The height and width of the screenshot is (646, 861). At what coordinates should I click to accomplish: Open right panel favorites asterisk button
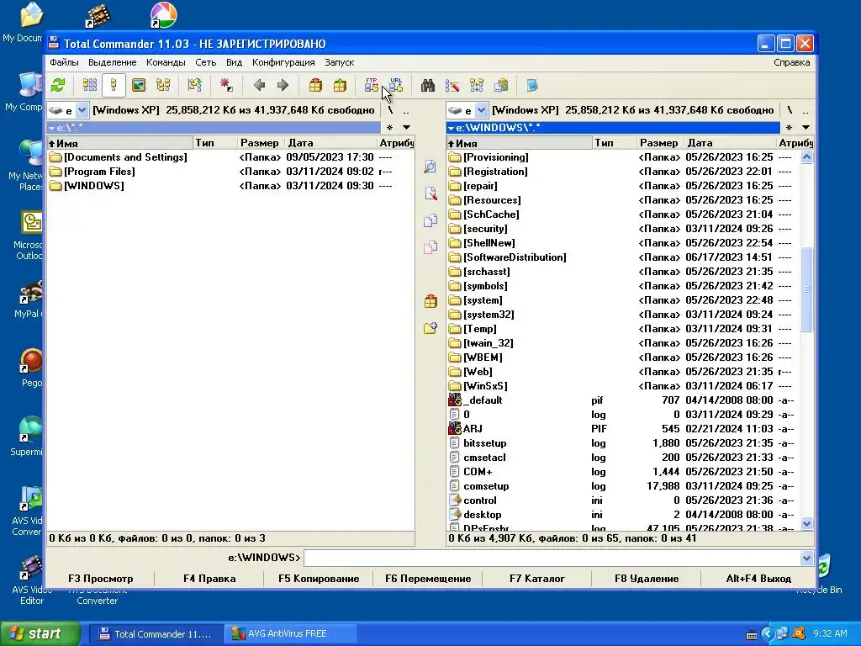click(789, 128)
